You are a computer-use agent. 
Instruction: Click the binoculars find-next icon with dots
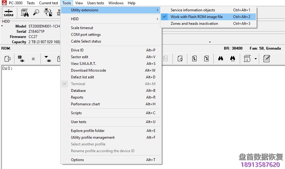coord(233,58)
